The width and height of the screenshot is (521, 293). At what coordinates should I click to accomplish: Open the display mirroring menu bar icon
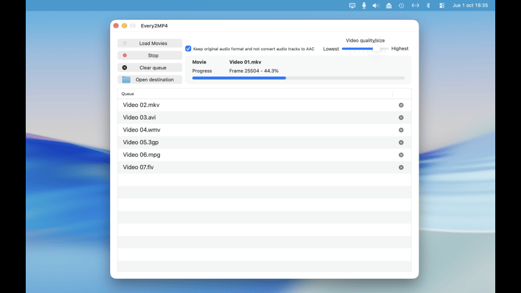(352, 5)
